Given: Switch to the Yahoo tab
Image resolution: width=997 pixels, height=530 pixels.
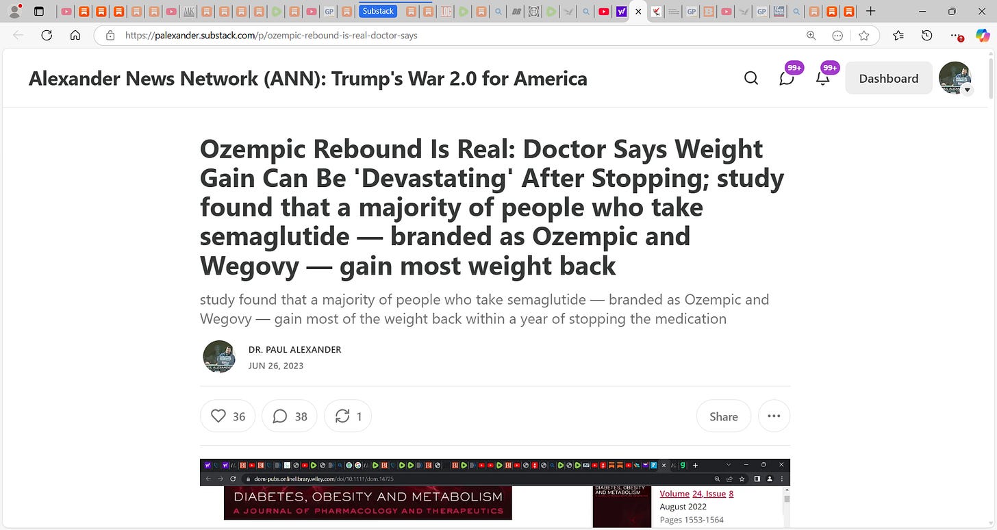Looking at the screenshot, I should tap(622, 11).
